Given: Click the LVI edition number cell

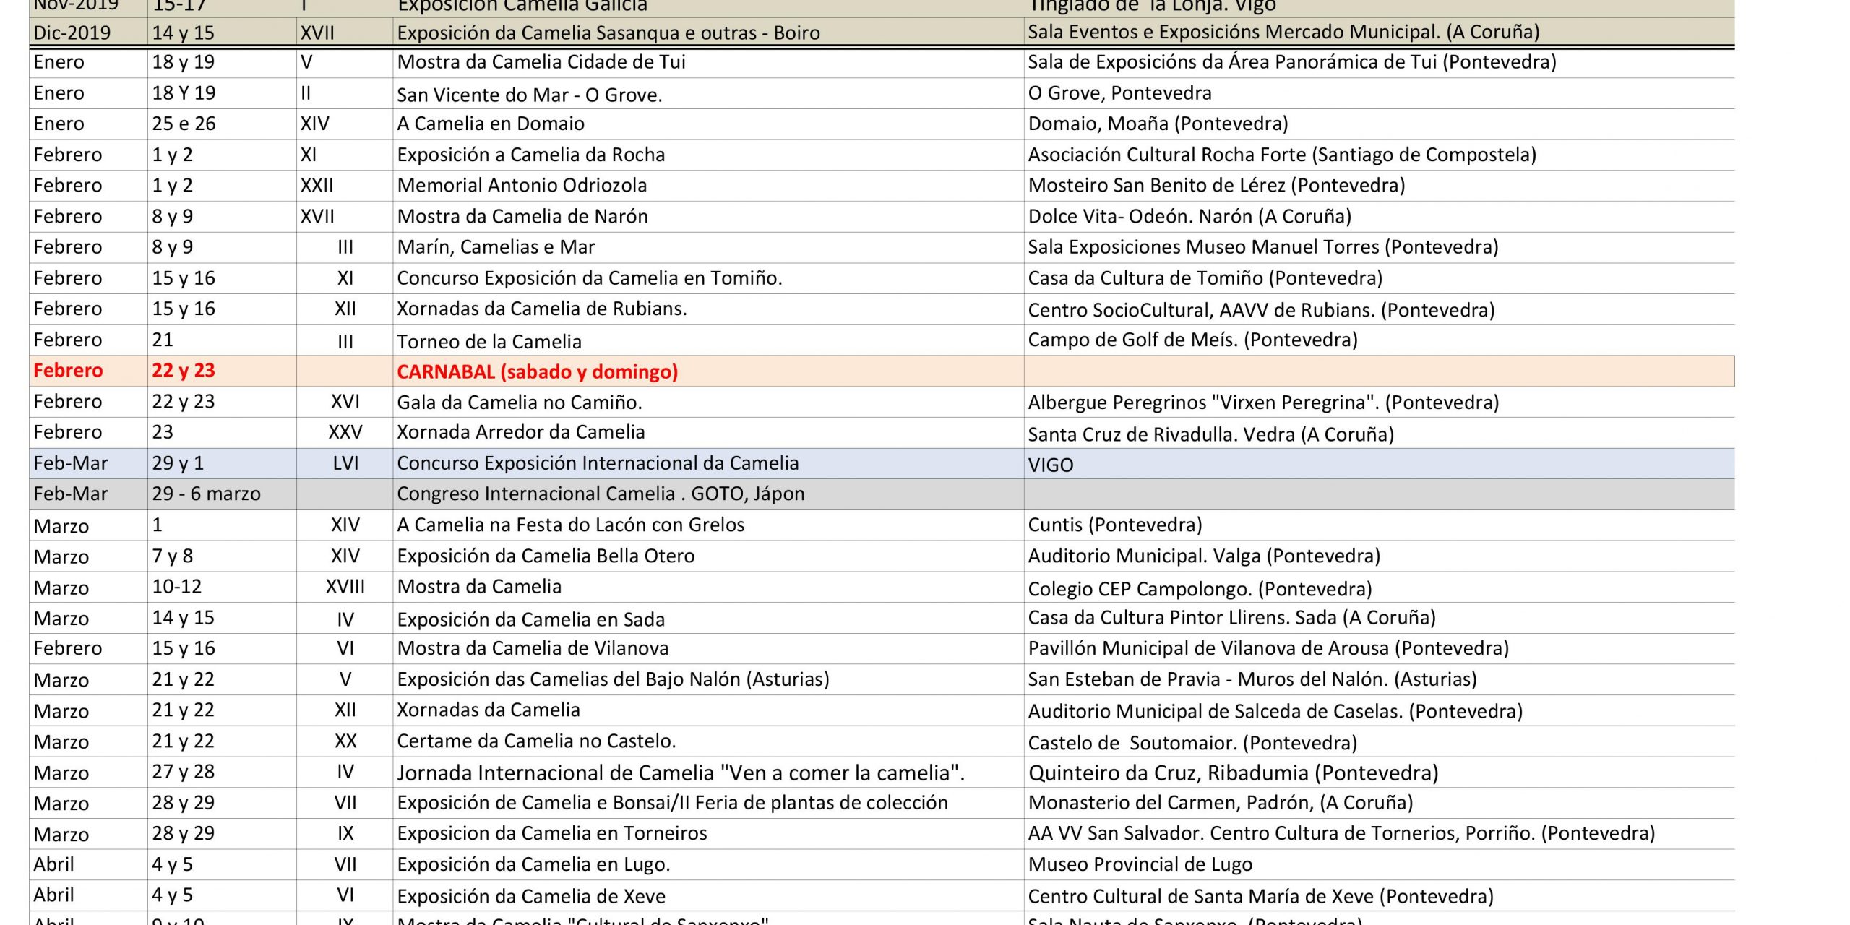Looking at the screenshot, I should pyautogui.click(x=345, y=463).
